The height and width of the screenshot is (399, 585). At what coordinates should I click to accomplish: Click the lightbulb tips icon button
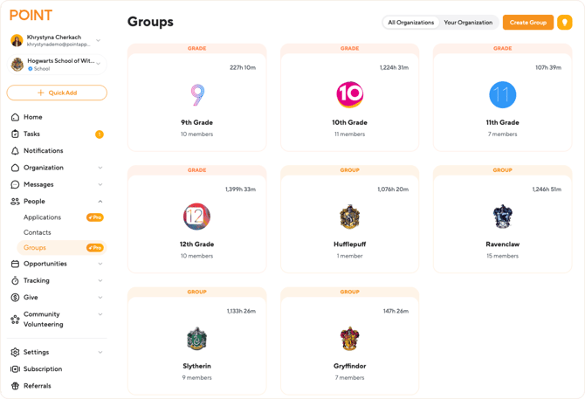565,23
